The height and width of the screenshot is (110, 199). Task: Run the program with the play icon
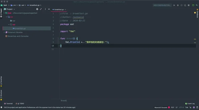(x=174, y=5)
